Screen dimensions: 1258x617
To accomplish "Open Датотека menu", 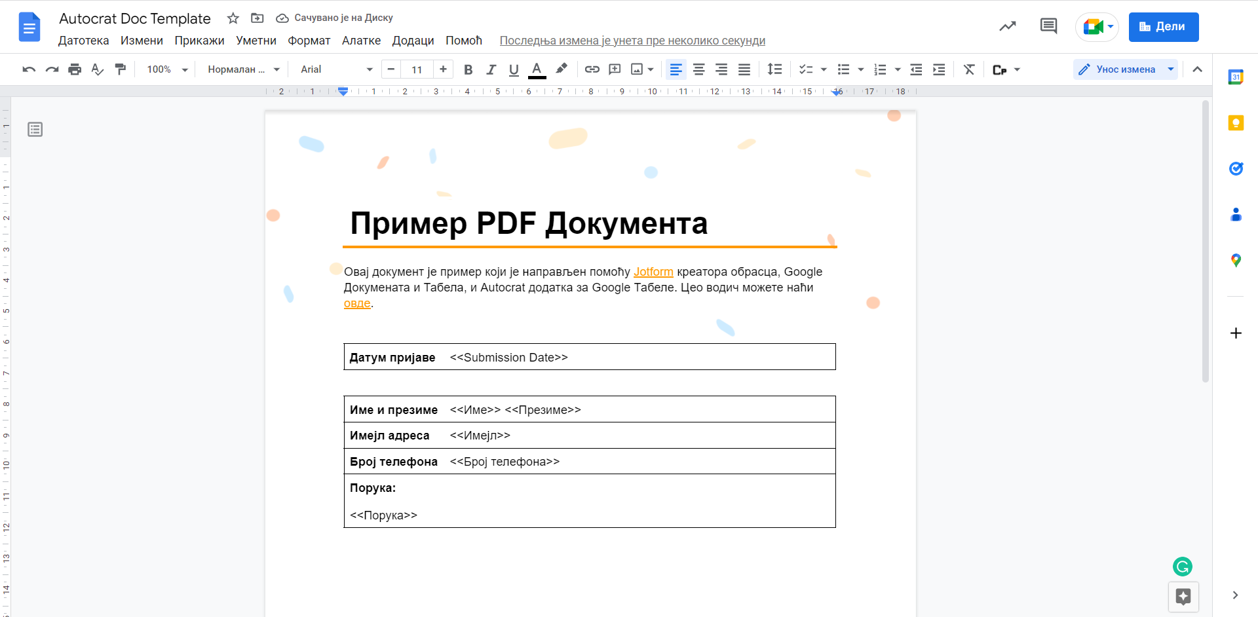I will [84, 41].
